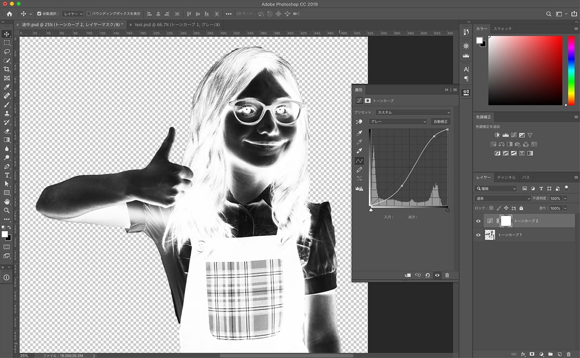
Task: Select the Lasso tool
Action: [7, 51]
